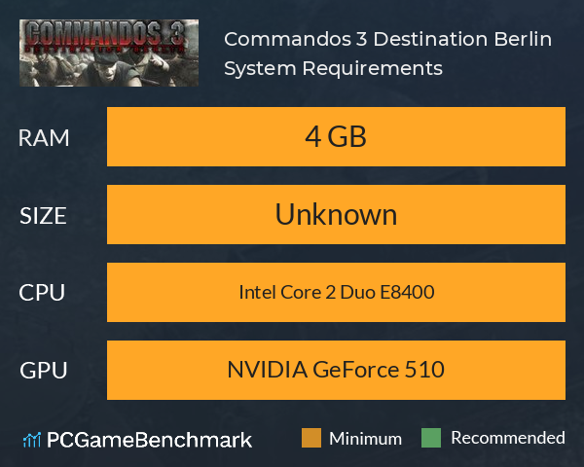Image resolution: width=584 pixels, height=467 pixels.
Task: Click the red Destination Berlin subtitle on cover
Action: tap(104, 49)
